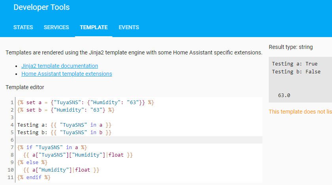This screenshot has height=185, width=332.
Task: Click the 'Testing b:' line in the editor
Action: pyautogui.click(x=64, y=133)
